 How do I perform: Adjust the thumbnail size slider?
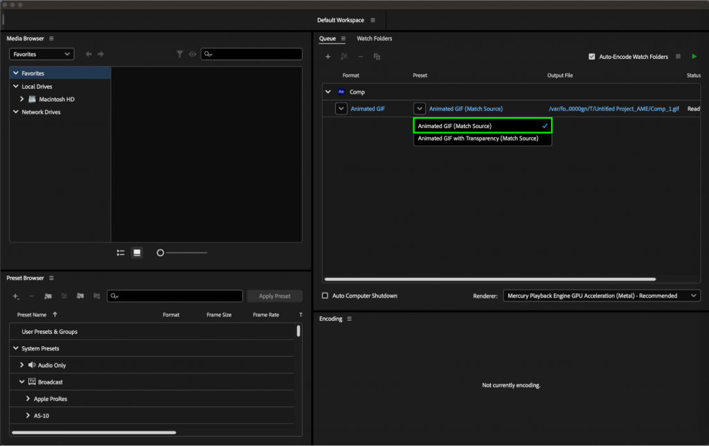click(160, 252)
